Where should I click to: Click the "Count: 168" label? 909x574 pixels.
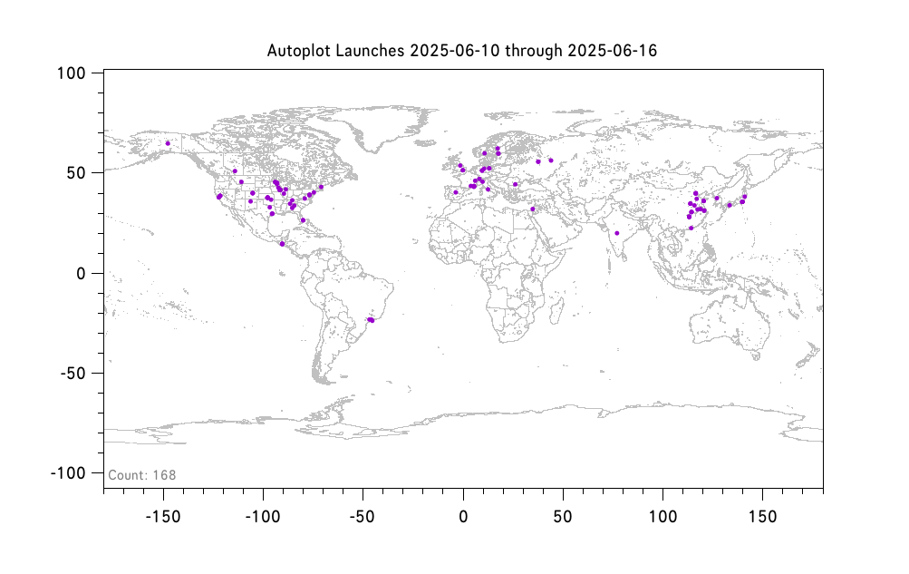[x=142, y=475]
